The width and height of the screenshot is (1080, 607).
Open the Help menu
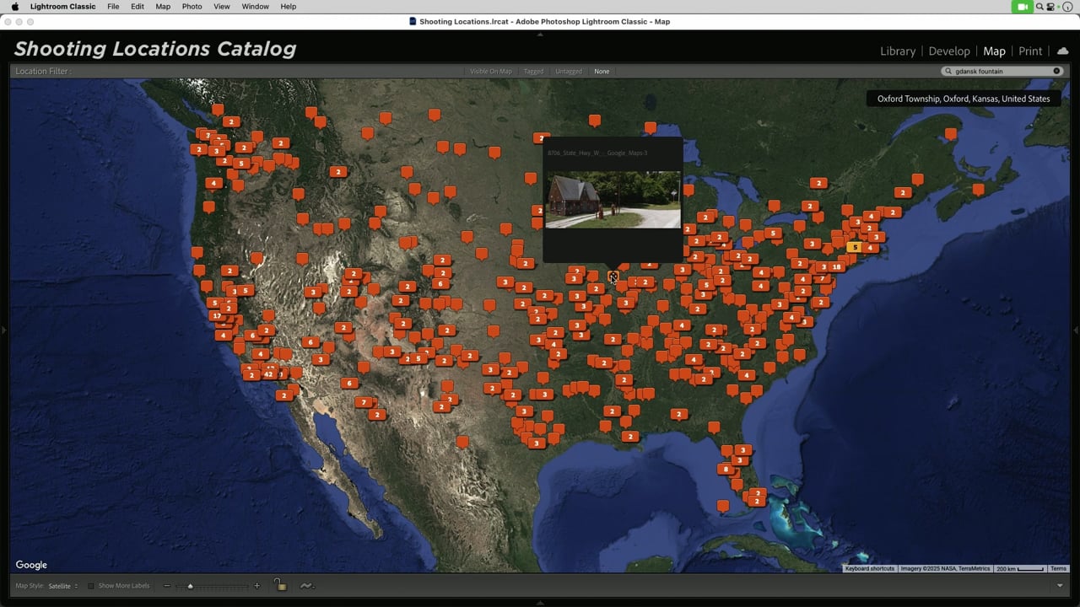click(289, 7)
